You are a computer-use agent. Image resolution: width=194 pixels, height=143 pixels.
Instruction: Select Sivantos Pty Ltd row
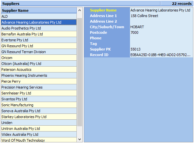(x=39, y=99)
